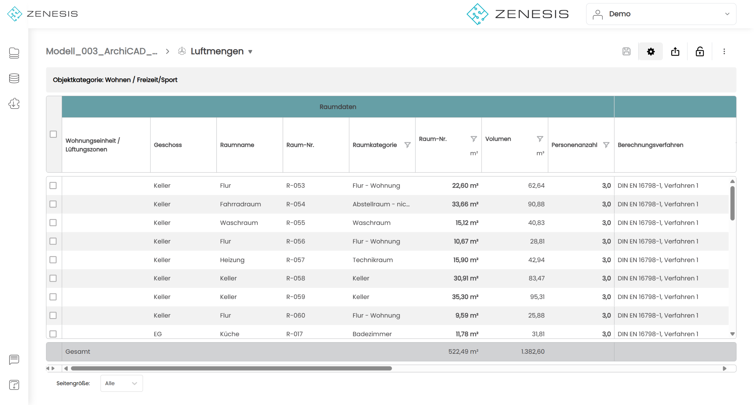This screenshot has height=405, width=754.
Task: Open the chat messages sidebar icon
Action: coord(14,359)
